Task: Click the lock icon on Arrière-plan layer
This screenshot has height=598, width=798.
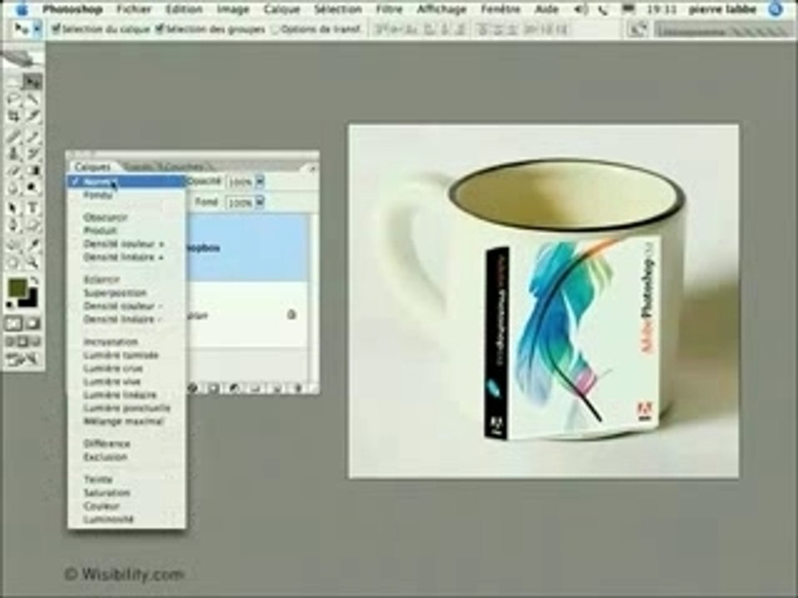Action: [292, 315]
